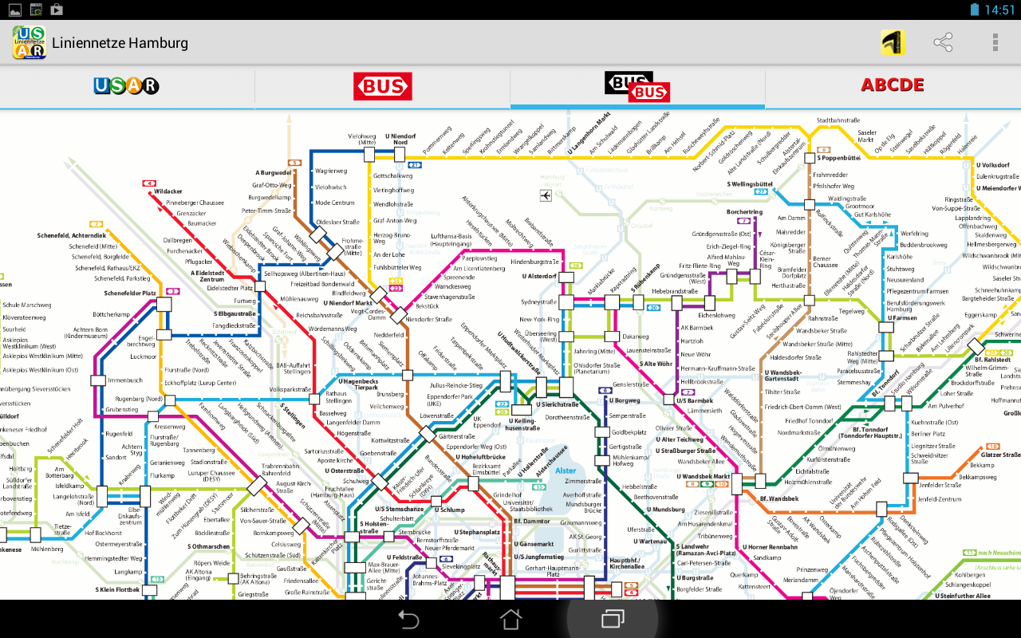
Task: Tap the 'Wildacker' stop label
Action: tap(168, 191)
